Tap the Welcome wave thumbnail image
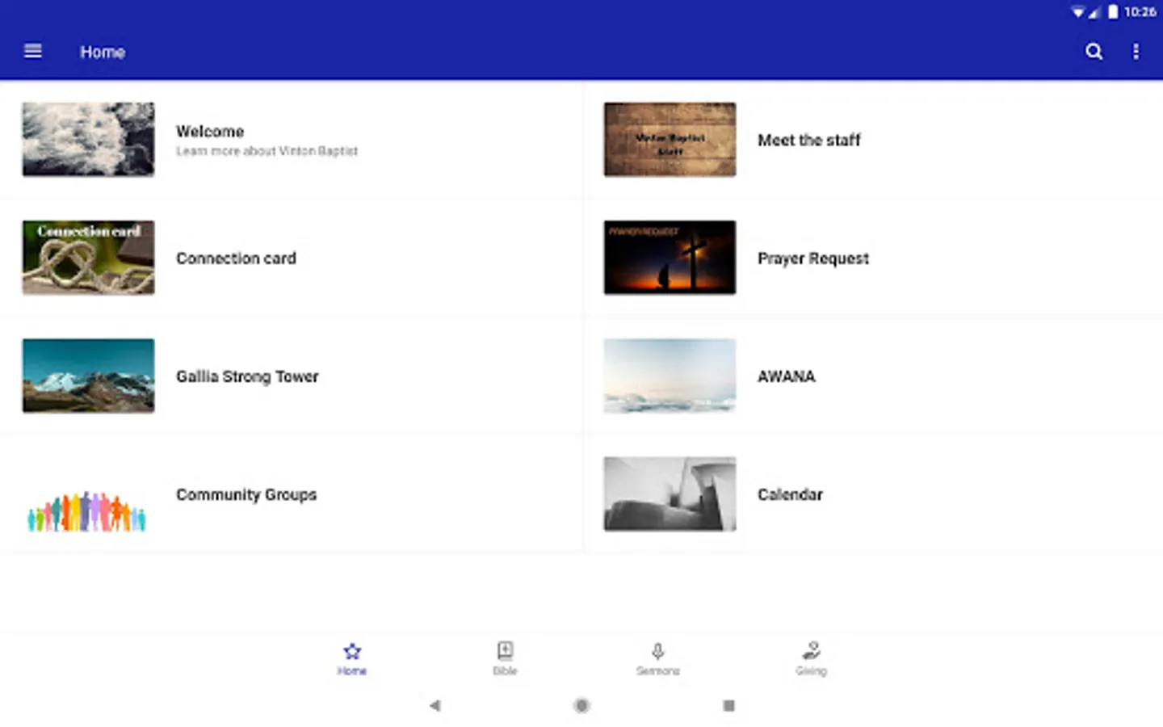 (x=87, y=139)
